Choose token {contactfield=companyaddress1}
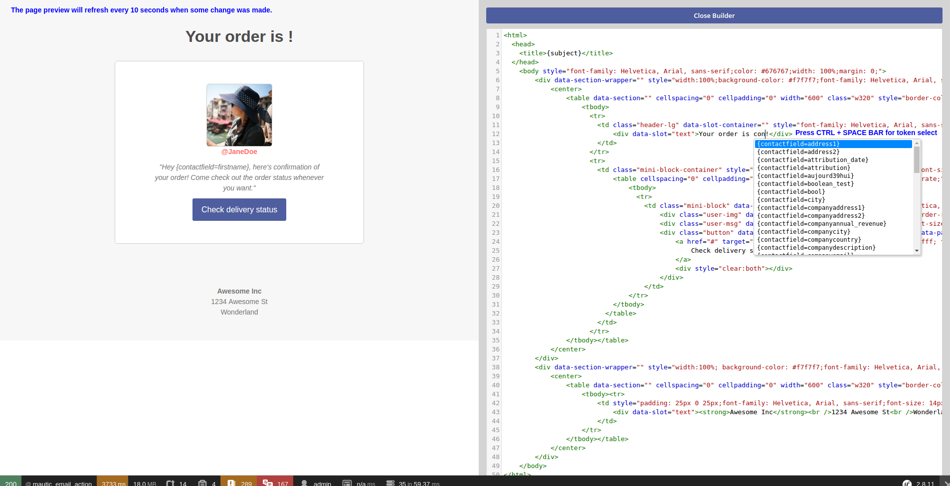950x486 pixels. (x=833, y=208)
